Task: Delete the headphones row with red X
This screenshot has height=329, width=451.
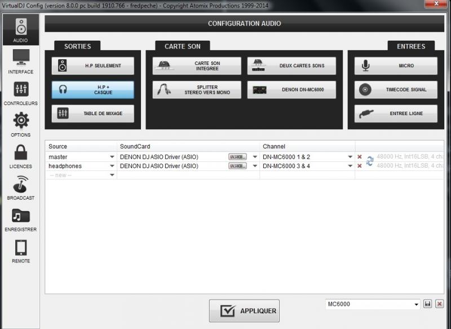Action: [x=360, y=166]
